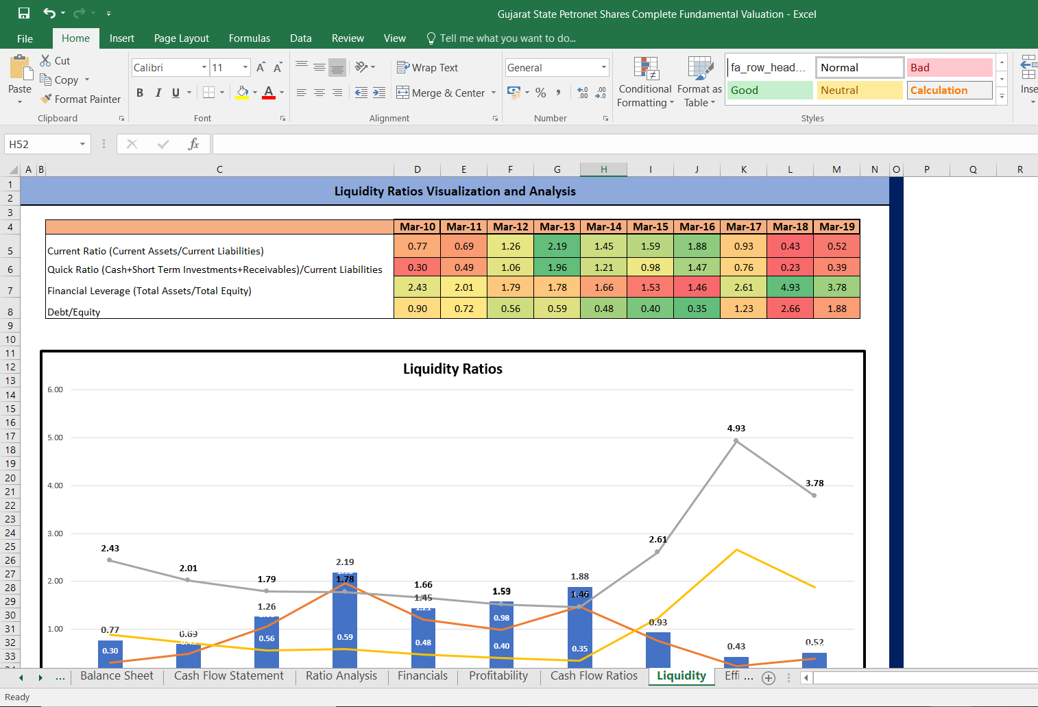Open Alignment settings dialog launcher
This screenshot has width=1038, height=707.
[495, 119]
